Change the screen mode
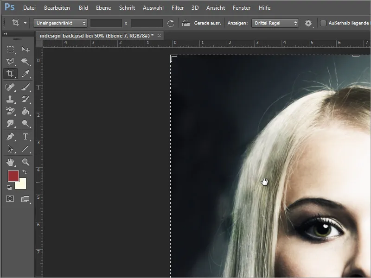Image resolution: width=371 pixels, height=278 pixels. click(26, 199)
